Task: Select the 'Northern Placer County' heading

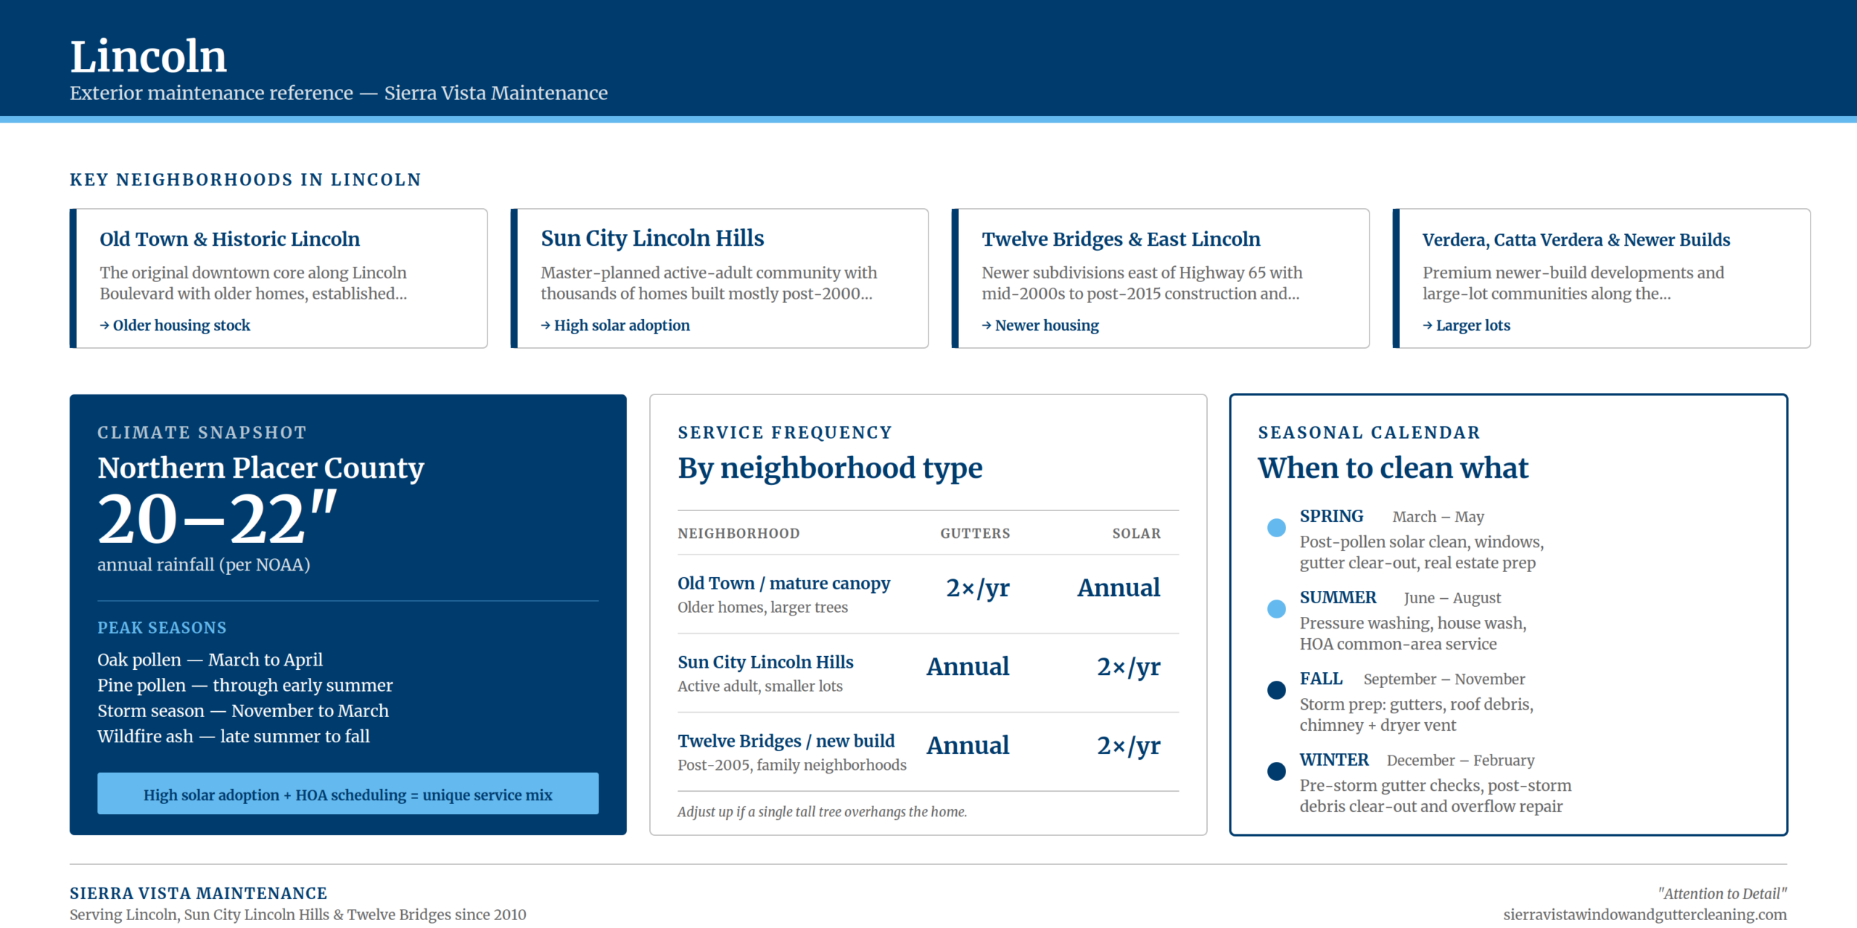Action: [x=261, y=468]
